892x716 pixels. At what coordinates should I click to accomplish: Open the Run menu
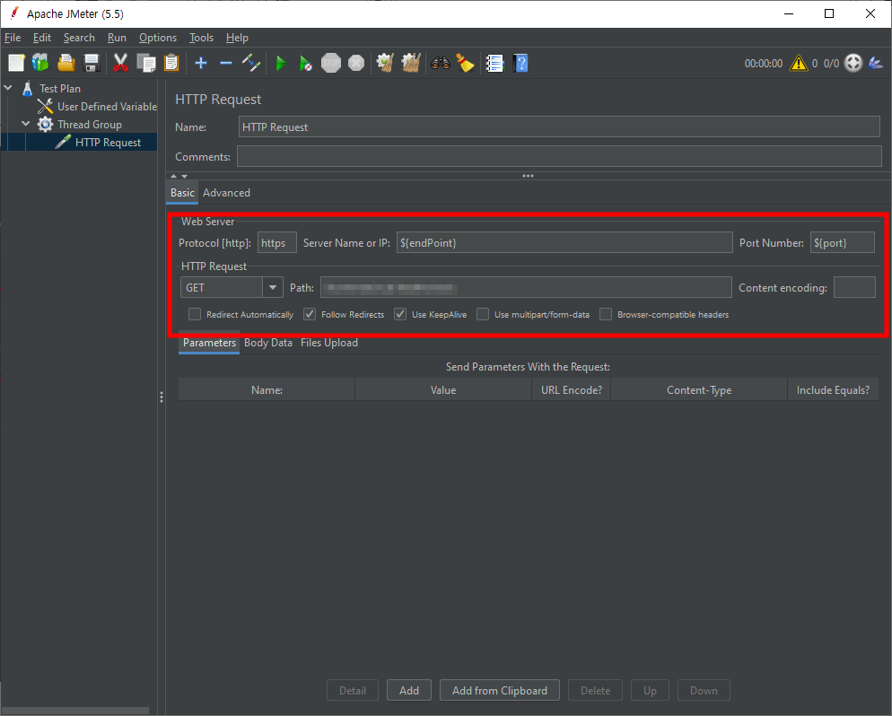[117, 38]
